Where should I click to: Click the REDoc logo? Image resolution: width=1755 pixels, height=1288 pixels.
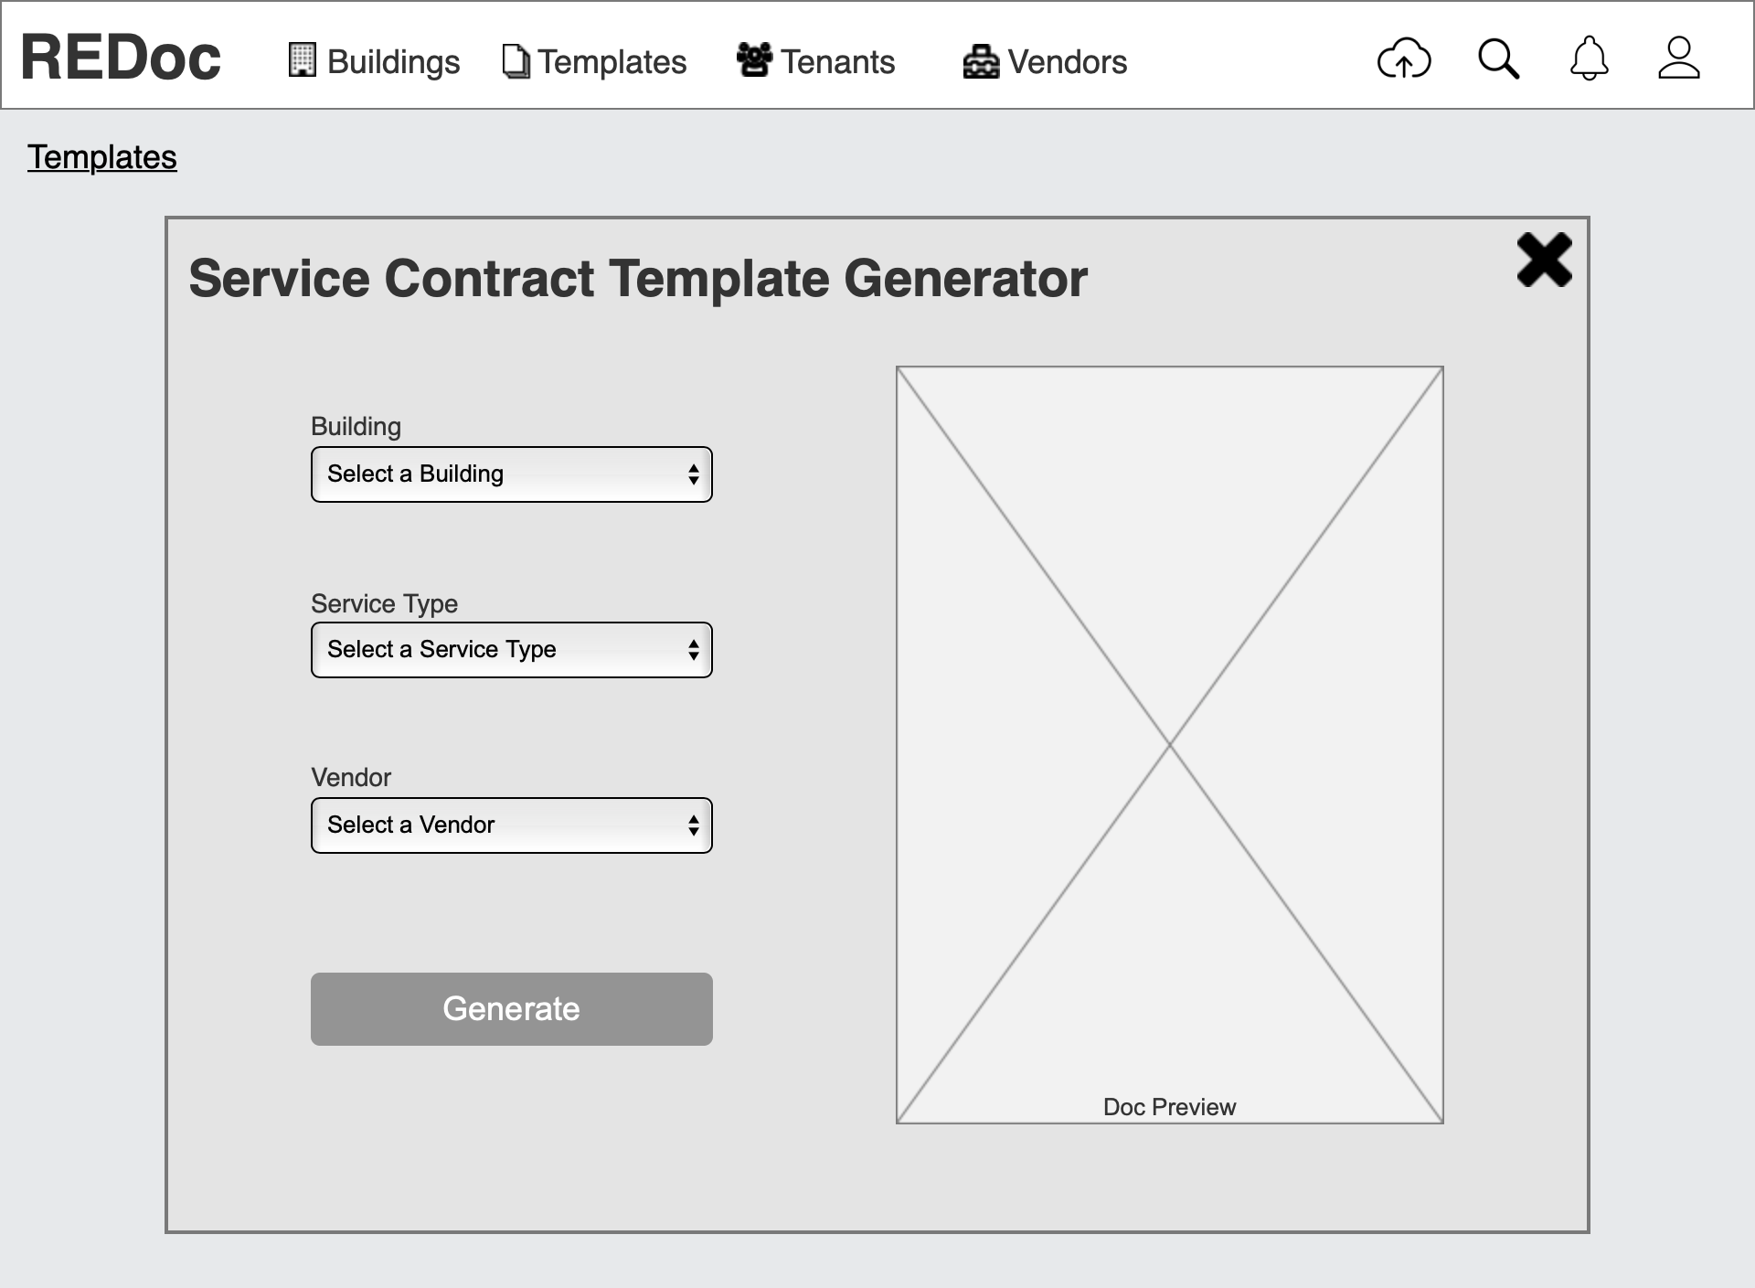pyautogui.click(x=121, y=58)
